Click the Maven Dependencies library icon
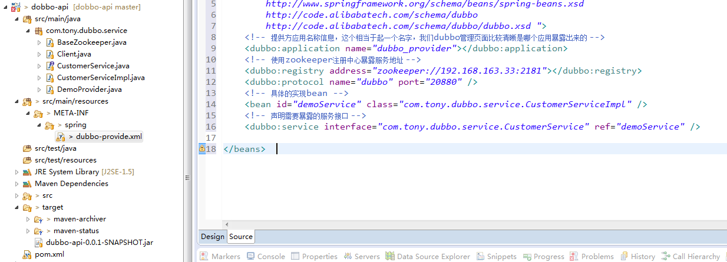727x262 pixels. coord(27,184)
